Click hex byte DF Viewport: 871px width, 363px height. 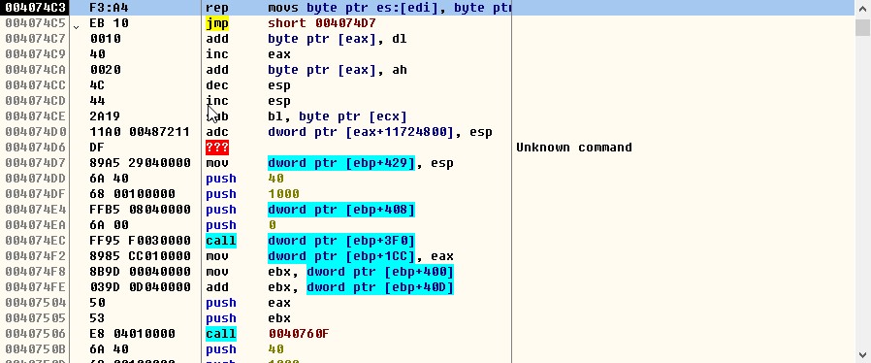(97, 148)
